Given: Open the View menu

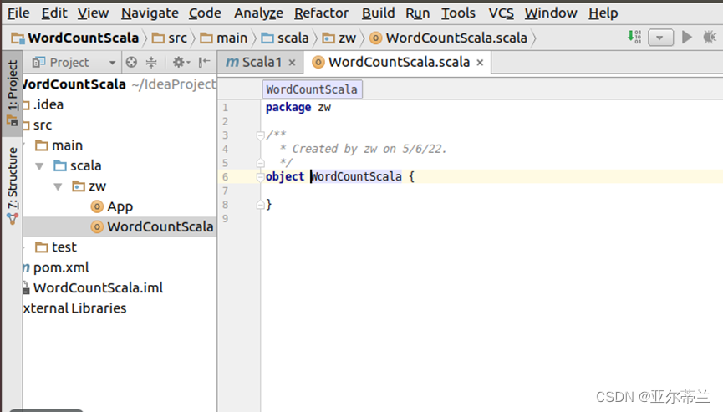Looking at the screenshot, I should [x=93, y=13].
